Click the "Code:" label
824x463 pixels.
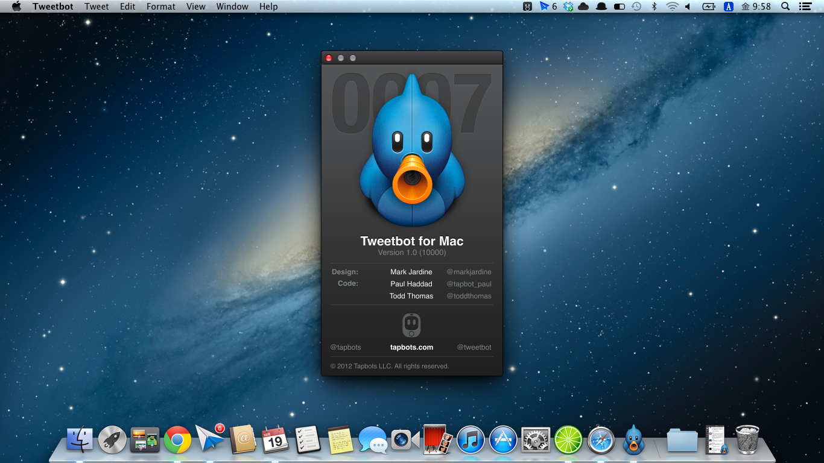[348, 283]
